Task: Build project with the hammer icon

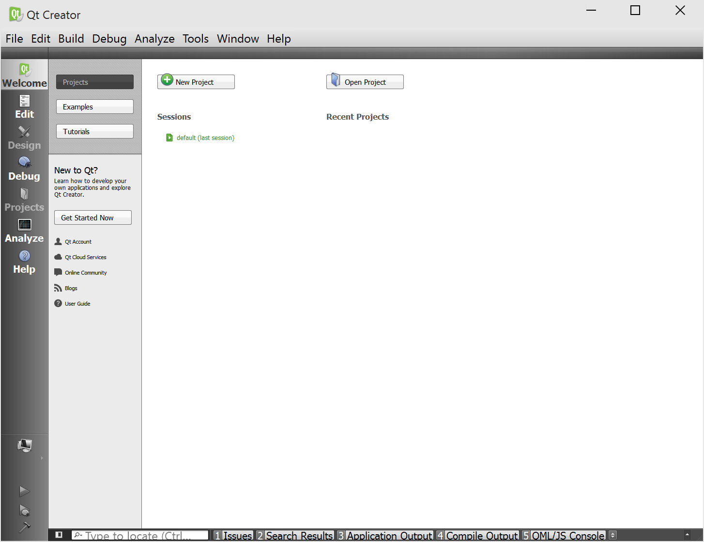Action: 24,527
